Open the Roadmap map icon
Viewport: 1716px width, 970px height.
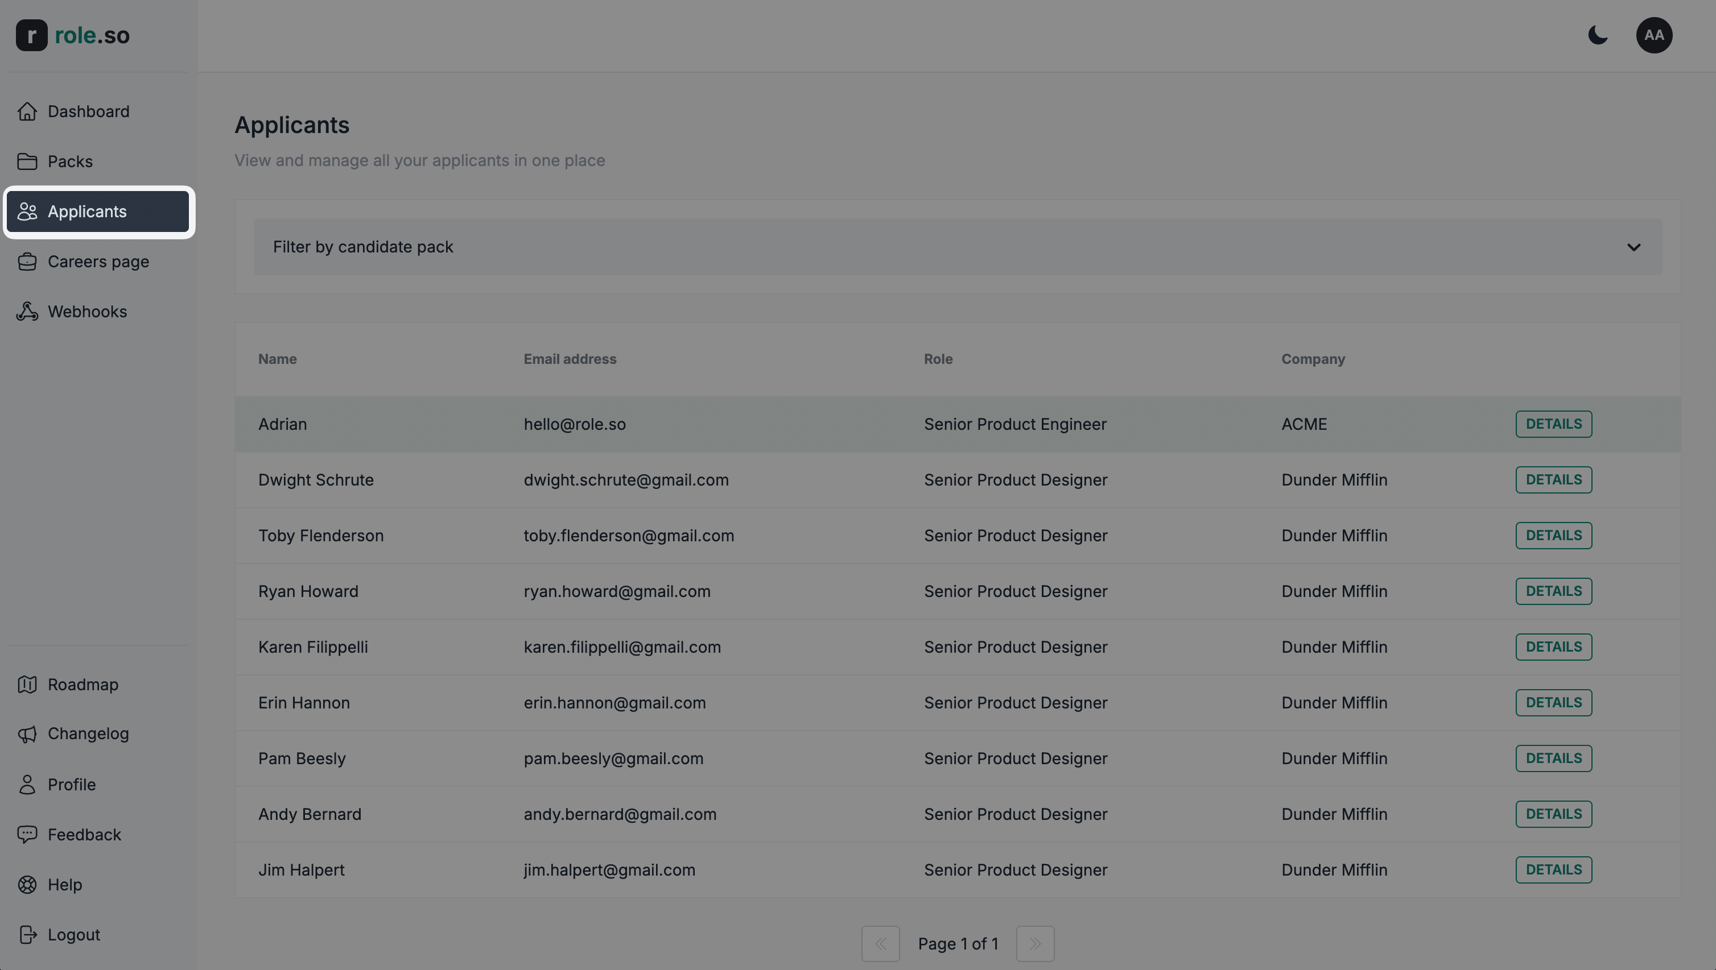click(x=27, y=684)
